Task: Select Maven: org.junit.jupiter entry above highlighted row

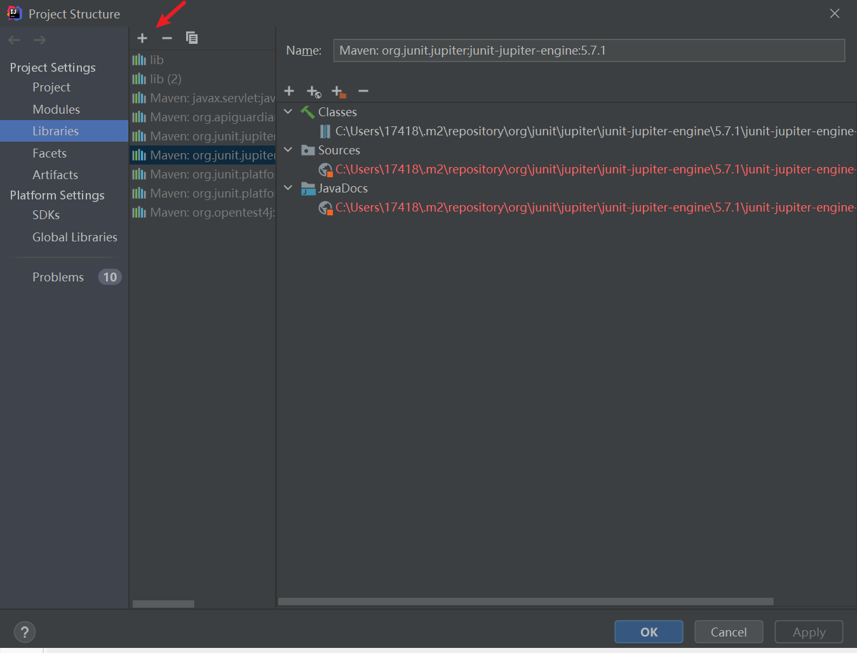Action: coord(203,136)
